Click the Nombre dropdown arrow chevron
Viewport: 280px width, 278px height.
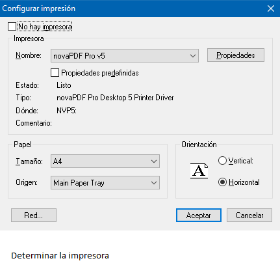[193, 56]
